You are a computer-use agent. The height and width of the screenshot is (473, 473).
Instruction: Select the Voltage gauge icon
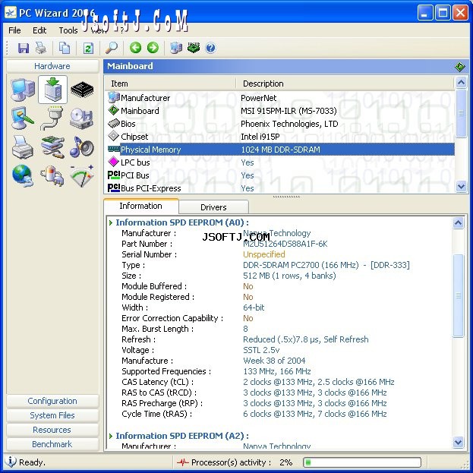pyautogui.click(x=82, y=175)
